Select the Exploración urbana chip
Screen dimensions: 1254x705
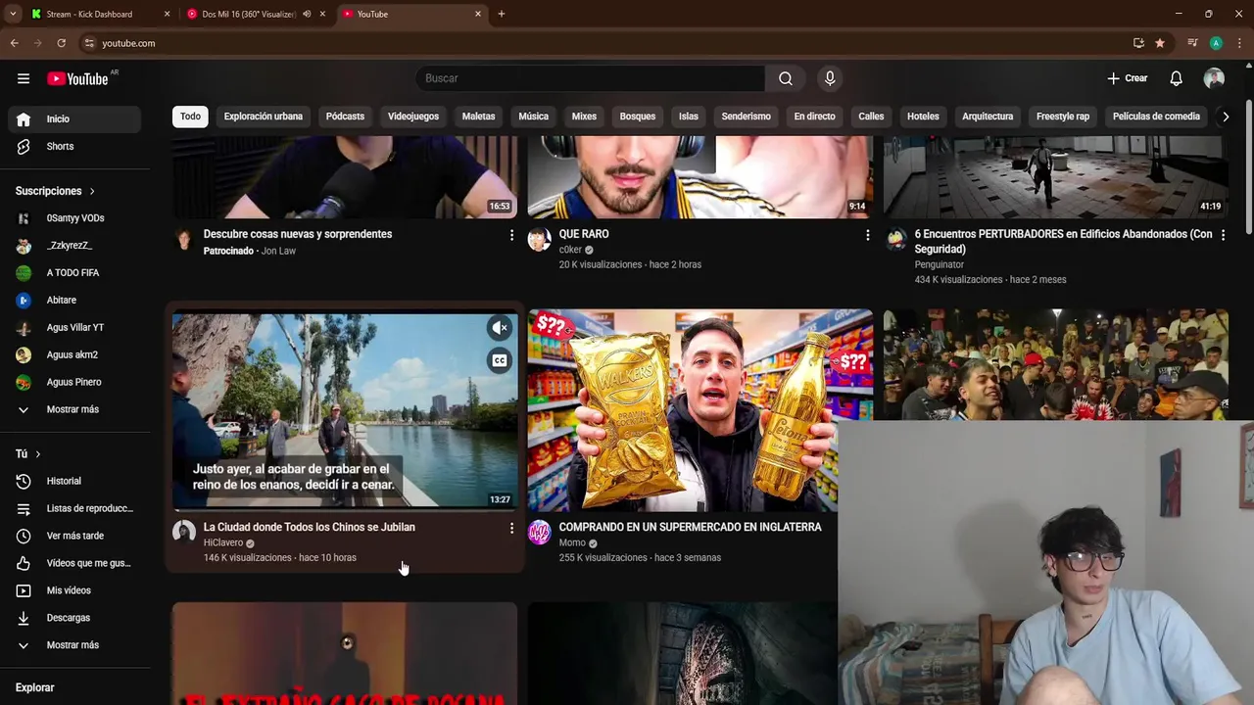[263, 117]
